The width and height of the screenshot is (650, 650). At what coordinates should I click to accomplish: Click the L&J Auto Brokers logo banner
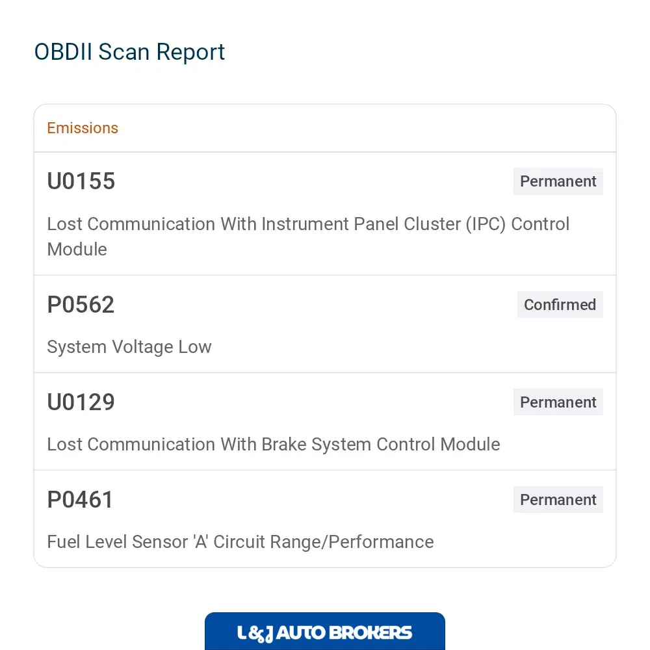click(x=324, y=631)
